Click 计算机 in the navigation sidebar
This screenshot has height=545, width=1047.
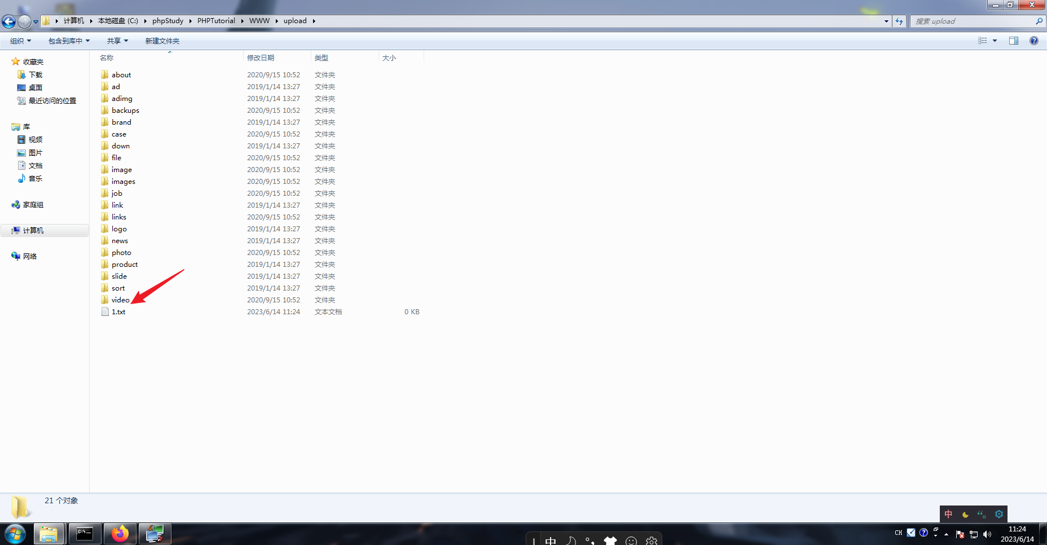33,230
